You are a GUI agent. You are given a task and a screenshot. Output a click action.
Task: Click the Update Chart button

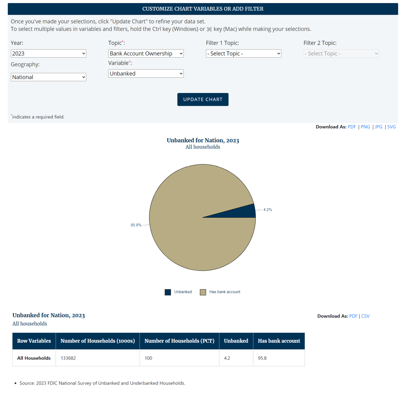click(203, 99)
